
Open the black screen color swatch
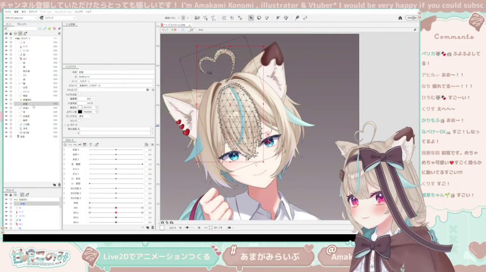[x=80, y=112]
